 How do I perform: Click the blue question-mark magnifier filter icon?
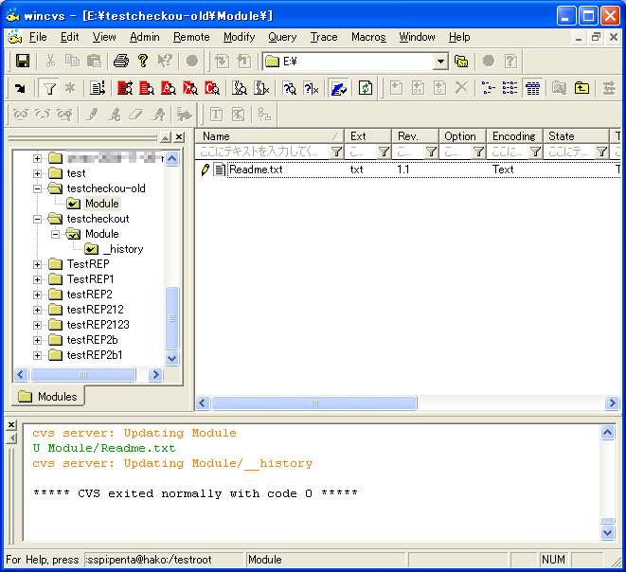(x=289, y=88)
